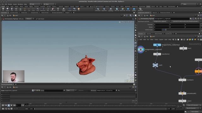Open the File menu
Viewport: 202px width, 113px height.
coord(3,4)
